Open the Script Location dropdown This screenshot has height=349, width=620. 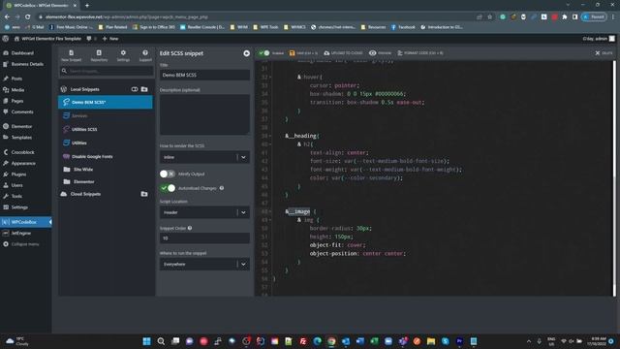click(x=204, y=212)
